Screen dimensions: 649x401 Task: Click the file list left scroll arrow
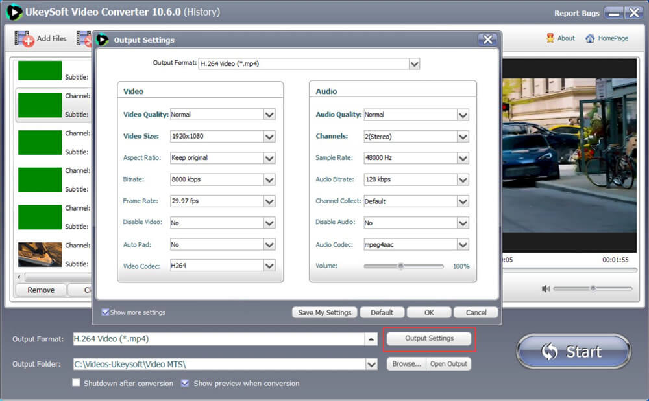coord(19,277)
